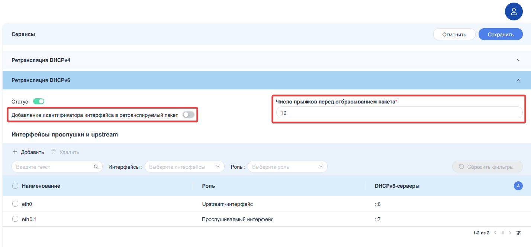Click the Отменить button
The width and height of the screenshot is (531, 247).
tap(454, 34)
